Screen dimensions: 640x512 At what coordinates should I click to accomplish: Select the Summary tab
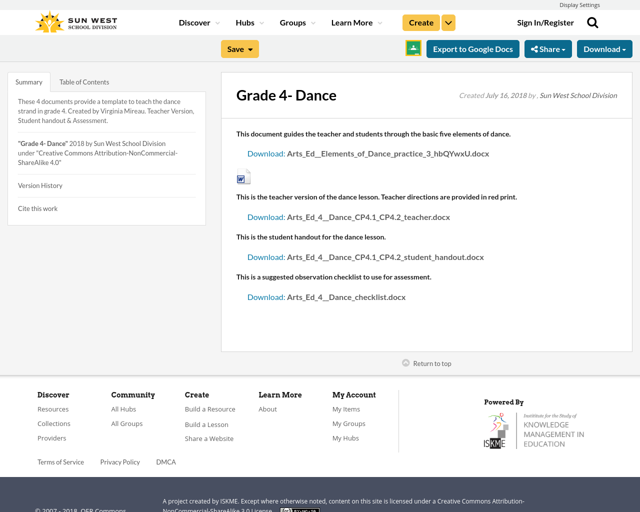[x=28, y=81]
